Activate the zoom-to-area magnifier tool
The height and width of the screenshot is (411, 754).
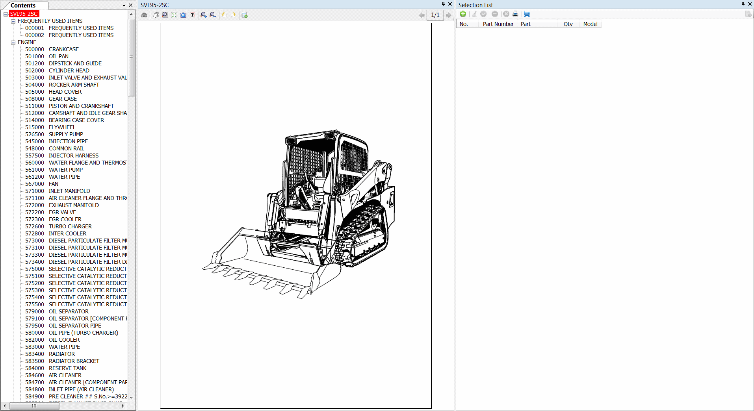point(165,15)
